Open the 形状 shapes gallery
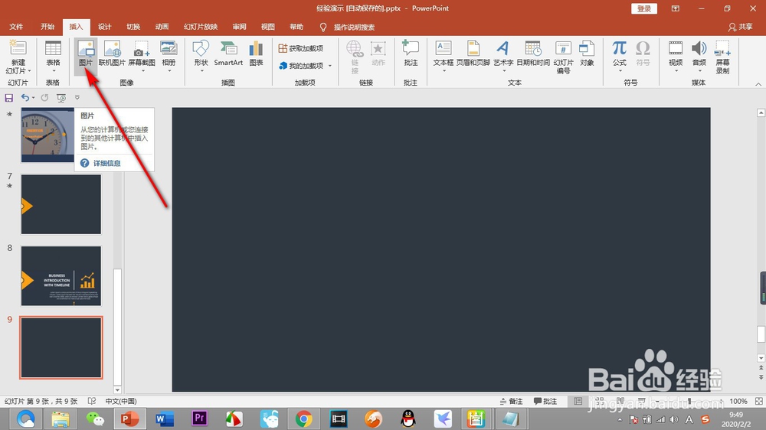The height and width of the screenshot is (430, 766). pyautogui.click(x=201, y=54)
